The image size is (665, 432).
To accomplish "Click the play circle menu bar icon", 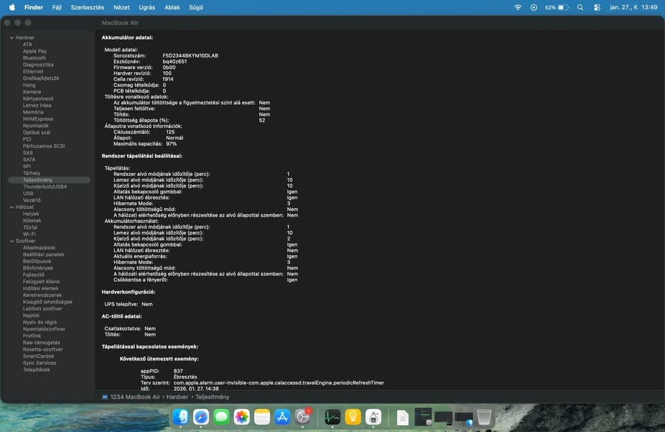I will 534,7.
